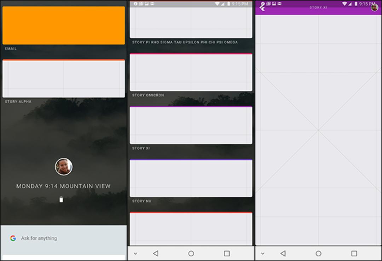Open the Story Alpha card
This screenshot has width=382, height=261.
pos(64,78)
